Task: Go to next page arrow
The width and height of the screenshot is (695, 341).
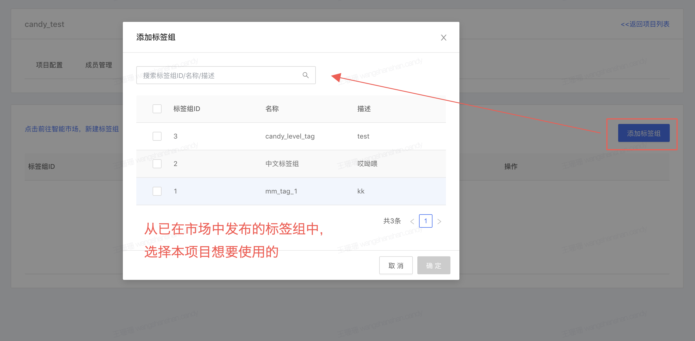Action: tap(439, 222)
